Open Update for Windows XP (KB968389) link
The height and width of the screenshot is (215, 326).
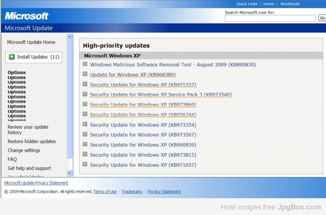tap(133, 75)
